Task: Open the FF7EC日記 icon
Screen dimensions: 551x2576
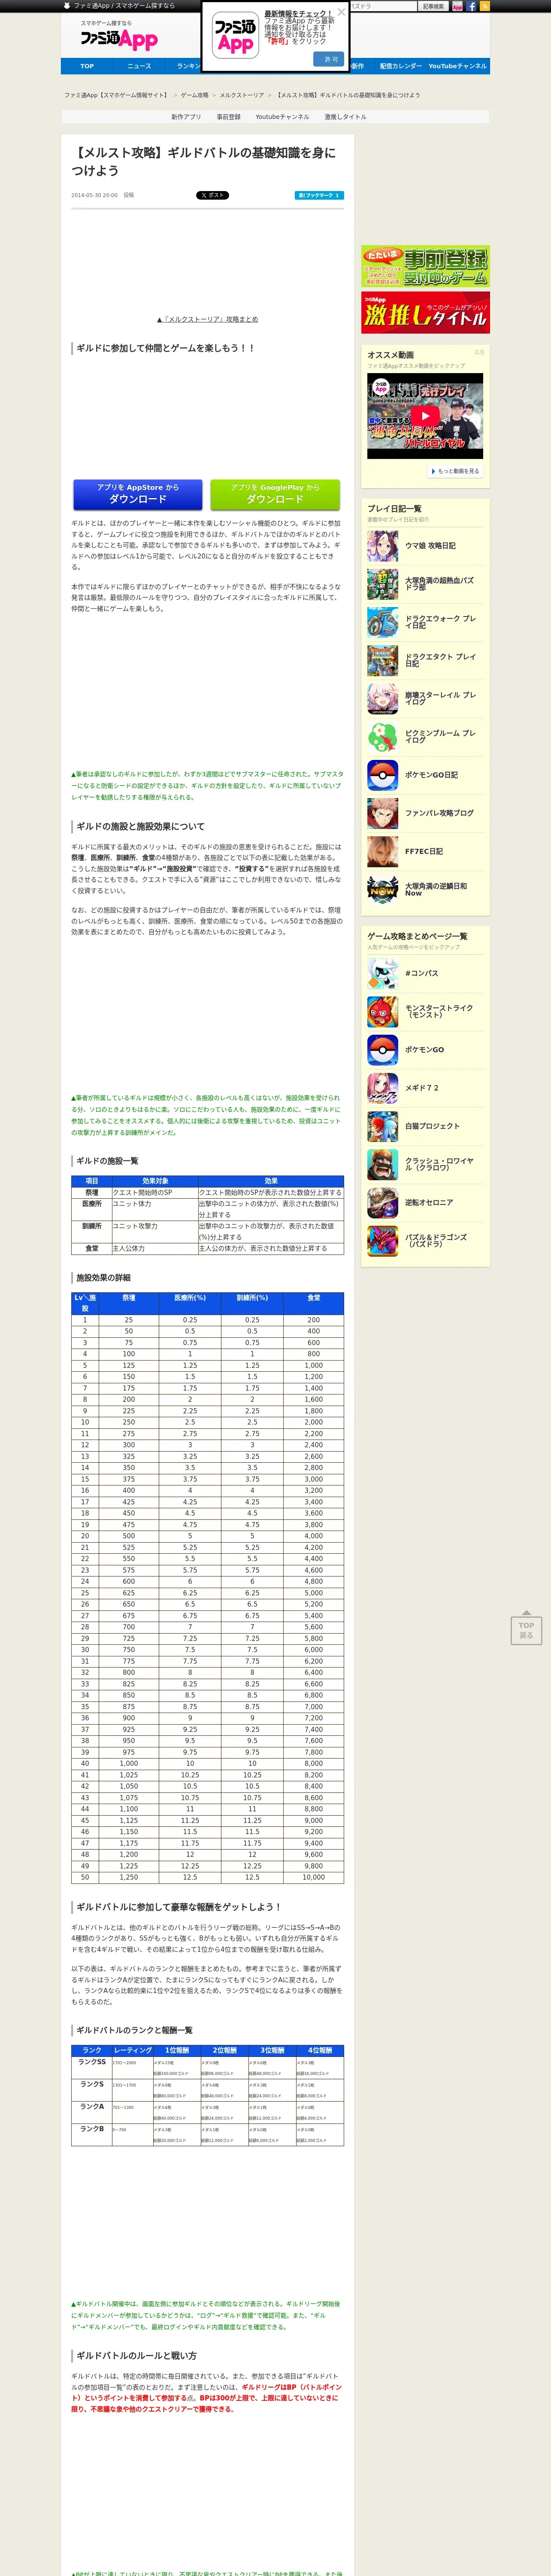Action: [382, 851]
